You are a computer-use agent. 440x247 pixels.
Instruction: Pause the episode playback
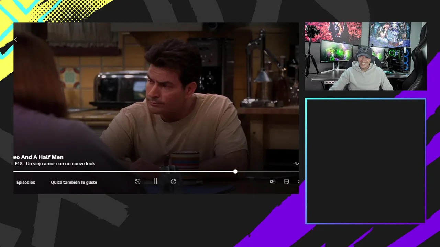[x=155, y=181]
